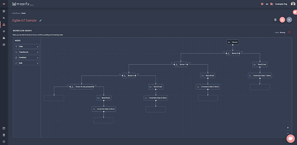Click the Condition node type icon
Image resolution: width=297 pixels, height=145 pixels.
[x=16, y=57]
